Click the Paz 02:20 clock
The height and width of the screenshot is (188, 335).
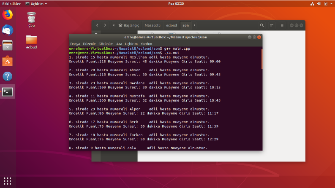[x=176, y=4]
